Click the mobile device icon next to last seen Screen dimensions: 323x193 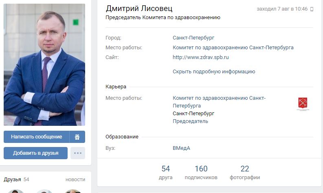tap(312, 9)
